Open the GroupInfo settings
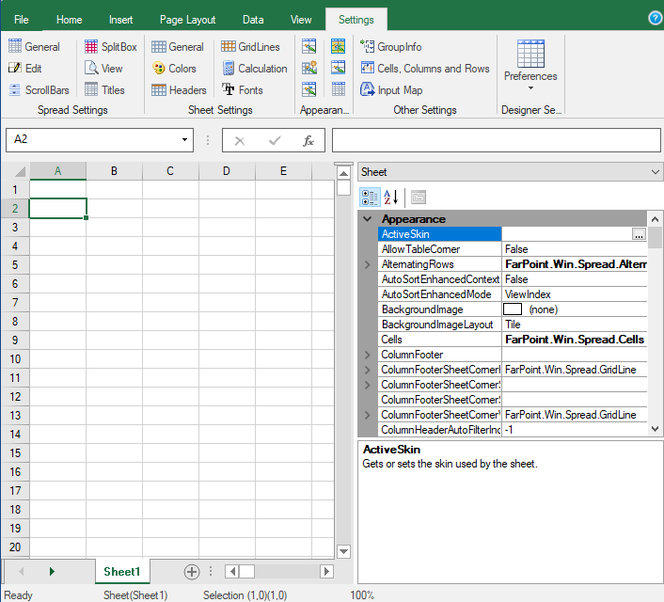This screenshot has height=602, width=664. click(390, 47)
